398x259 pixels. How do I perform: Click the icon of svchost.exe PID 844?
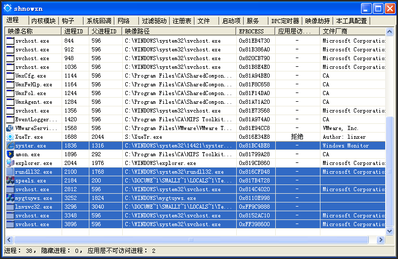coord(10,41)
